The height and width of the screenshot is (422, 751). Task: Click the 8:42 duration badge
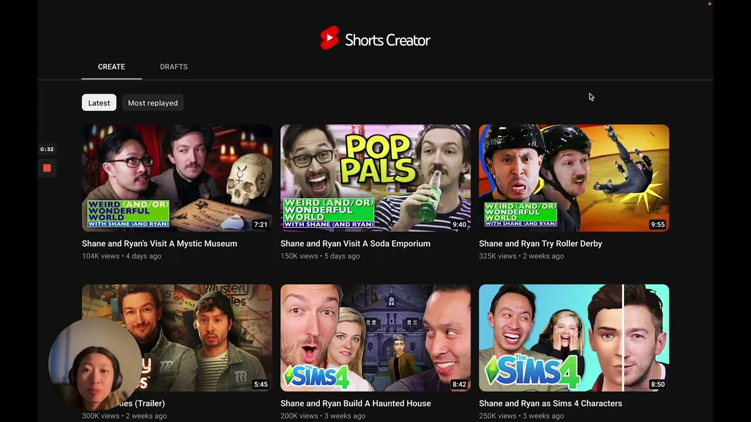pos(459,384)
